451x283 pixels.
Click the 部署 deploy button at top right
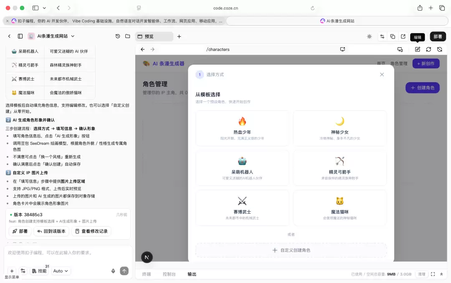(438, 37)
